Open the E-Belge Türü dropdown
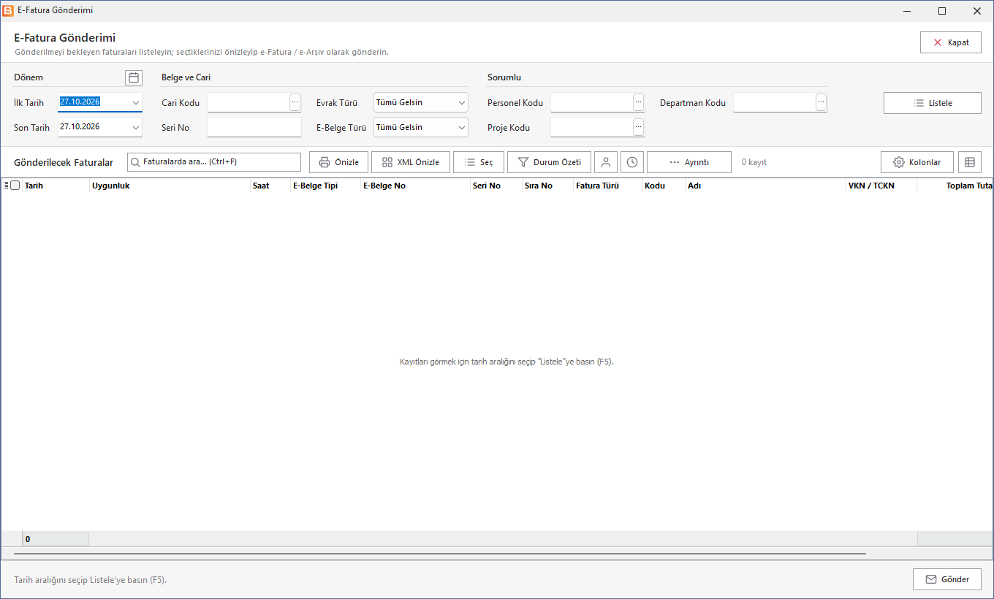This screenshot has width=994, height=599. pyautogui.click(x=421, y=127)
